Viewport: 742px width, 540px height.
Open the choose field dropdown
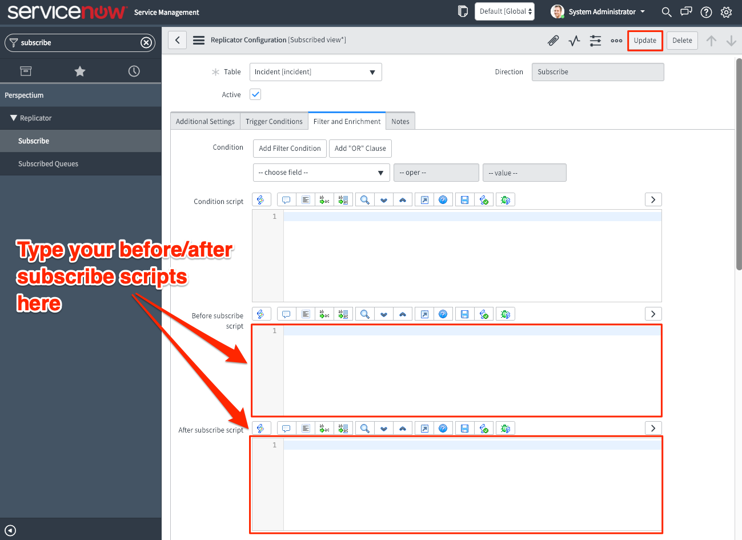click(x=322, y=173)
